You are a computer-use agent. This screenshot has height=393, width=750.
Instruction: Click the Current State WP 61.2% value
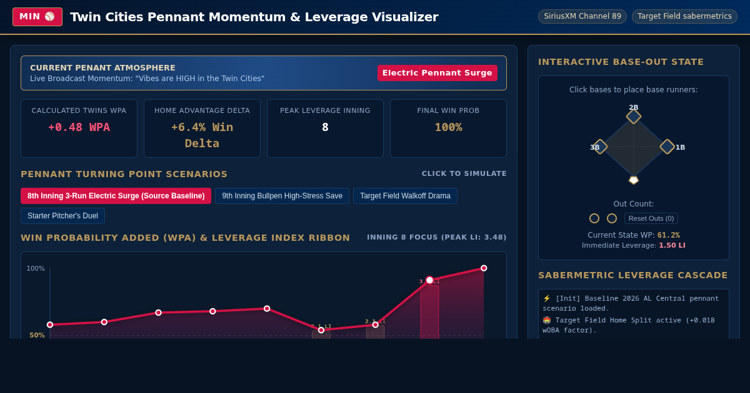click(x=669, y=235)
